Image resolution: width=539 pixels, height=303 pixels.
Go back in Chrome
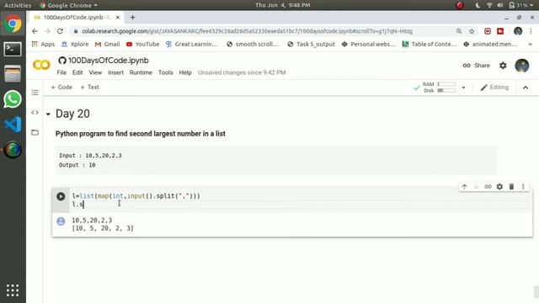[x=35, y=31]
